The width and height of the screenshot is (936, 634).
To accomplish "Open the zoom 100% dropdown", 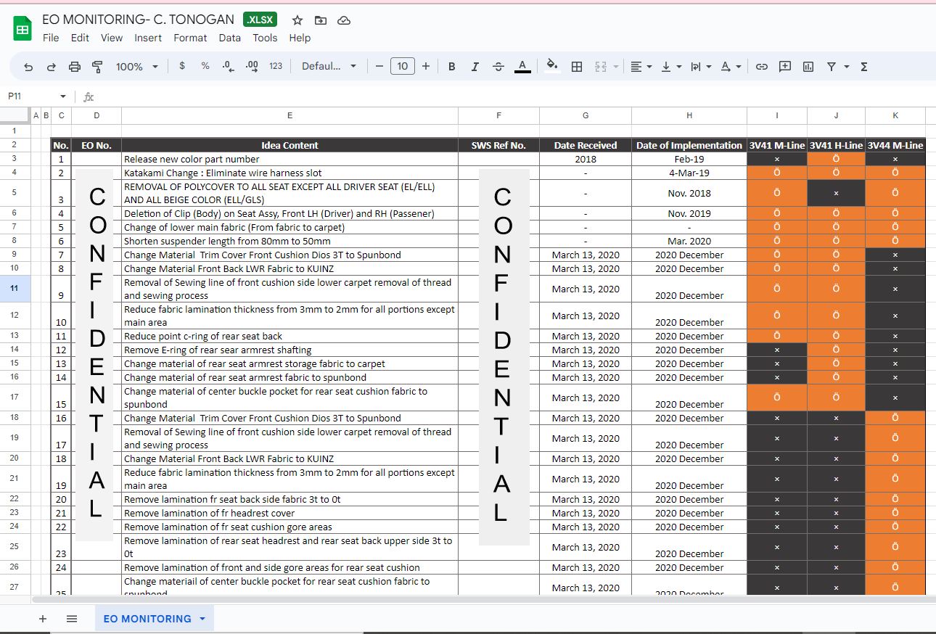I will coord(136,67).
